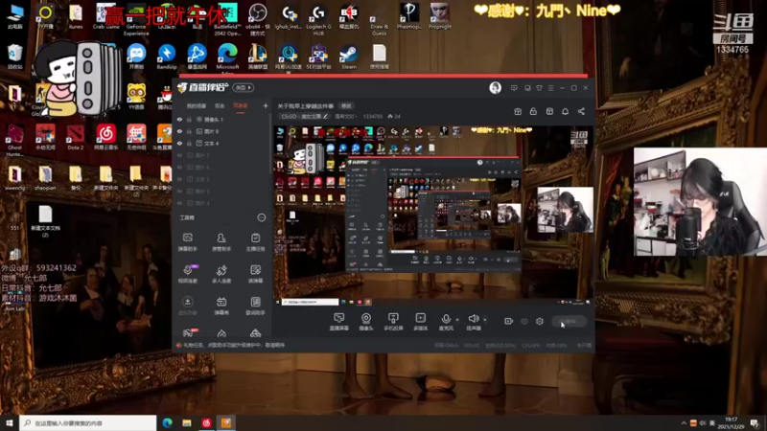Lock the 摄像头 1 source
This screenshot has height=431, width=767.
click(189, 119)
